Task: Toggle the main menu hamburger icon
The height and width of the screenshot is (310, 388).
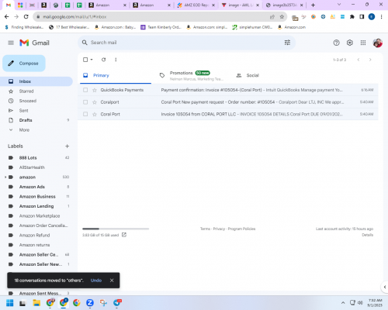Action: pyautogui.click(x=11, y=43)
